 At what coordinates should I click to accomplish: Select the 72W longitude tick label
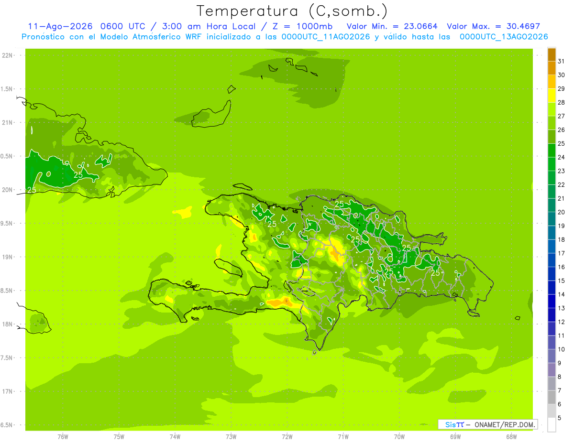coord(287,436)
